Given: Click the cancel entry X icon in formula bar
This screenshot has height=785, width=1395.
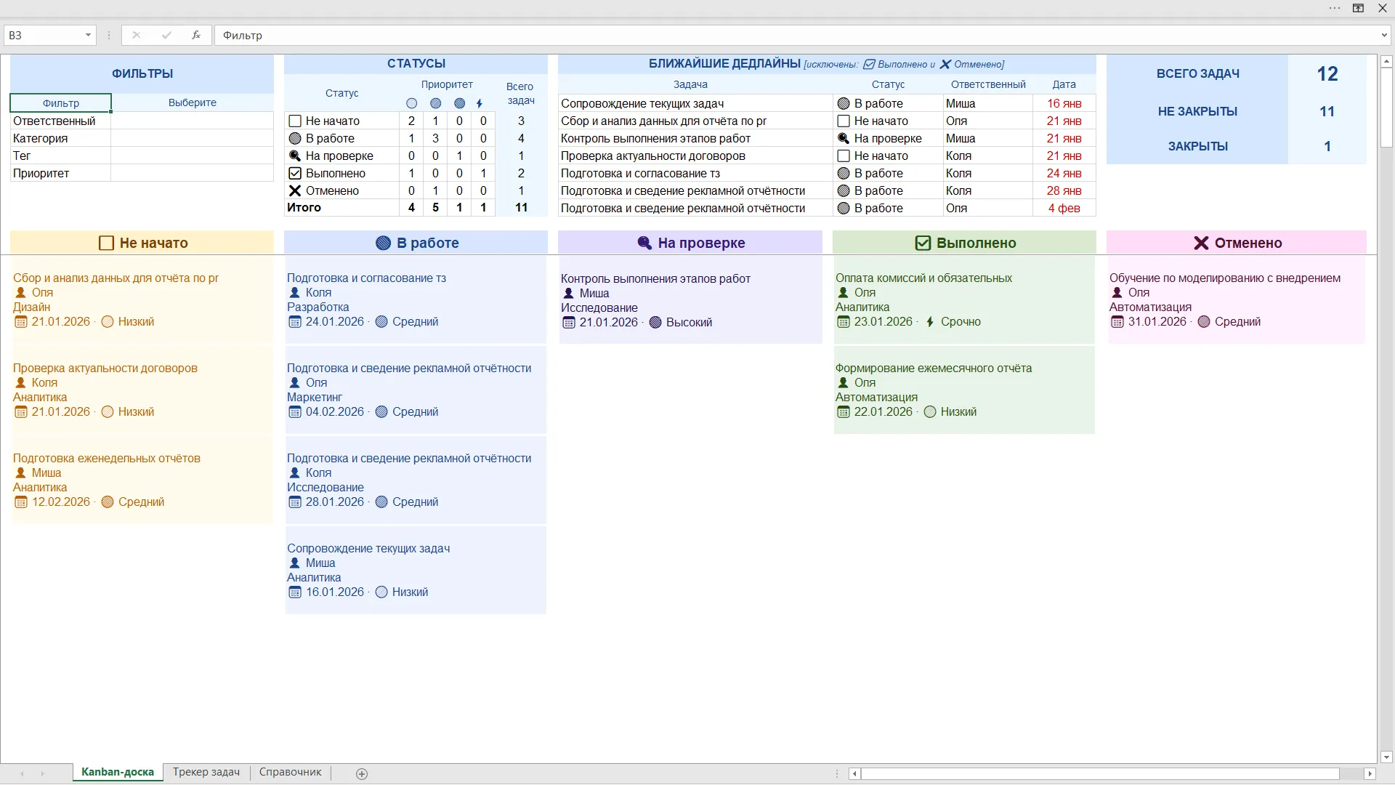Looking at the screenshot, I should (137, 35).
